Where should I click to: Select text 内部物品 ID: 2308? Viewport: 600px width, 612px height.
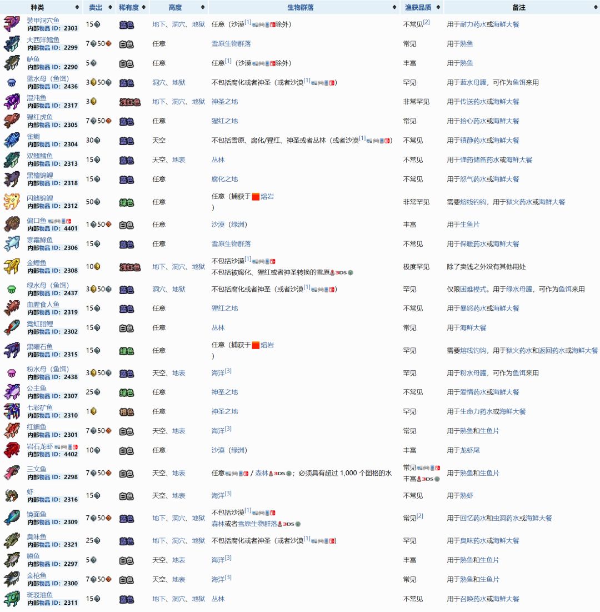point(52,271)
